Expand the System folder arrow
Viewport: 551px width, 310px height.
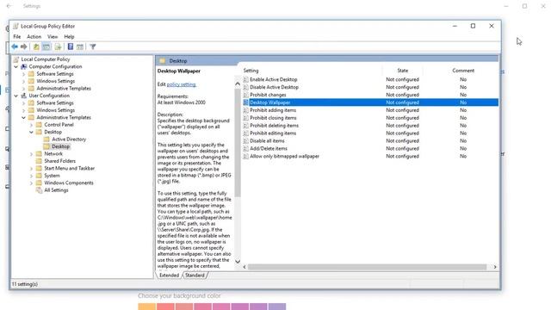31,176
